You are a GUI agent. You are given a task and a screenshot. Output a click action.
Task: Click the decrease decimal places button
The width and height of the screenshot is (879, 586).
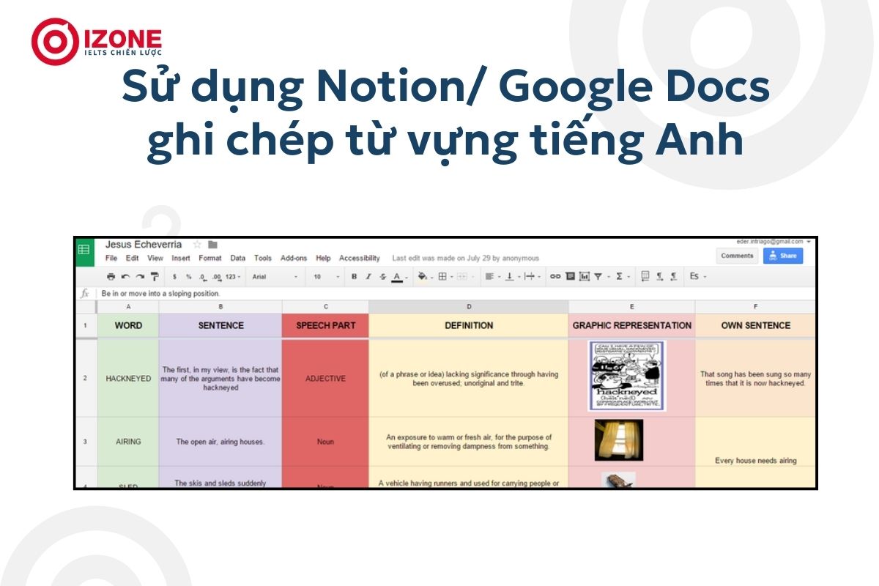click(202, 277)
